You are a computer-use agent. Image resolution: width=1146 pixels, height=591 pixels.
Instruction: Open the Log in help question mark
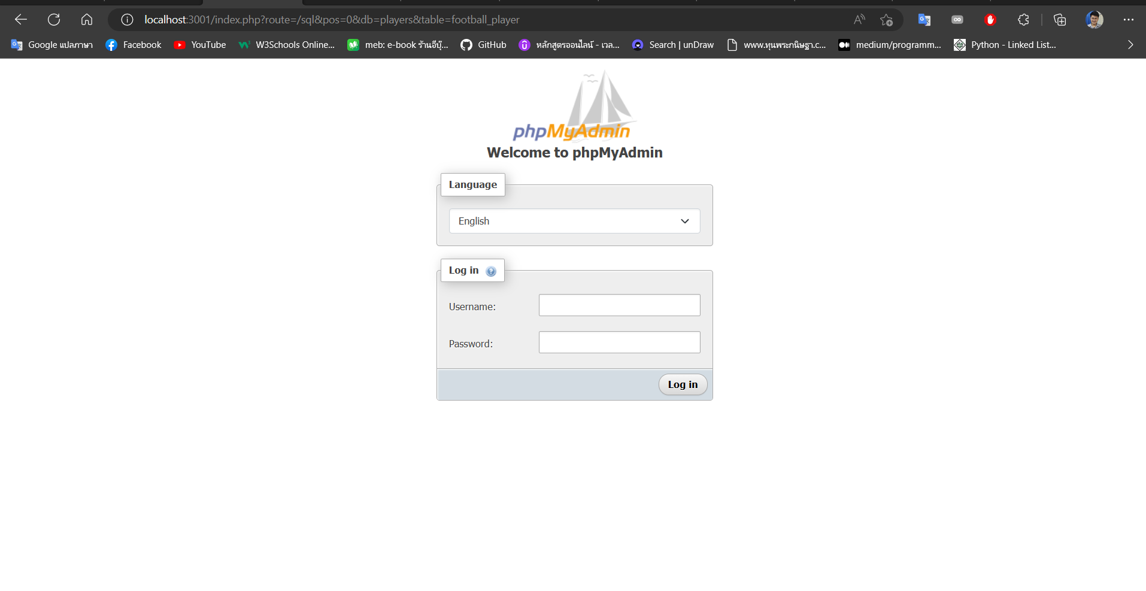click(x=491, y=271)
